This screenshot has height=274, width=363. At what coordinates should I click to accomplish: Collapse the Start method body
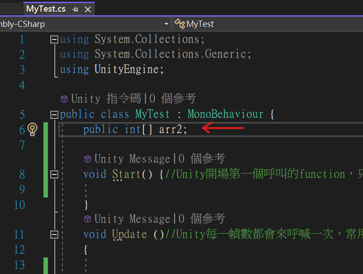click(x=54, y=174)
